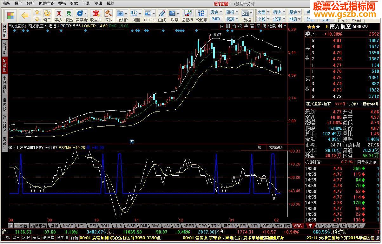Toggle the 区 range option

coord(258,26)
